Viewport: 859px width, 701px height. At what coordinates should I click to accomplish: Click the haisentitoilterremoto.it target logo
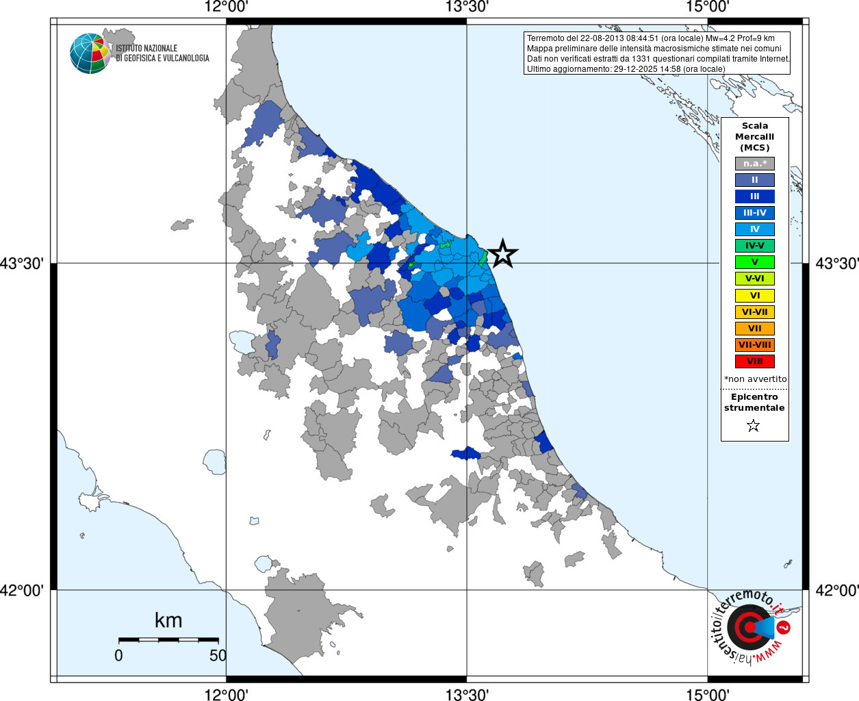[752, 627]
